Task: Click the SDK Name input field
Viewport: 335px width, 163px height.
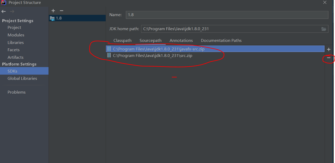Action: click(227, 15)
